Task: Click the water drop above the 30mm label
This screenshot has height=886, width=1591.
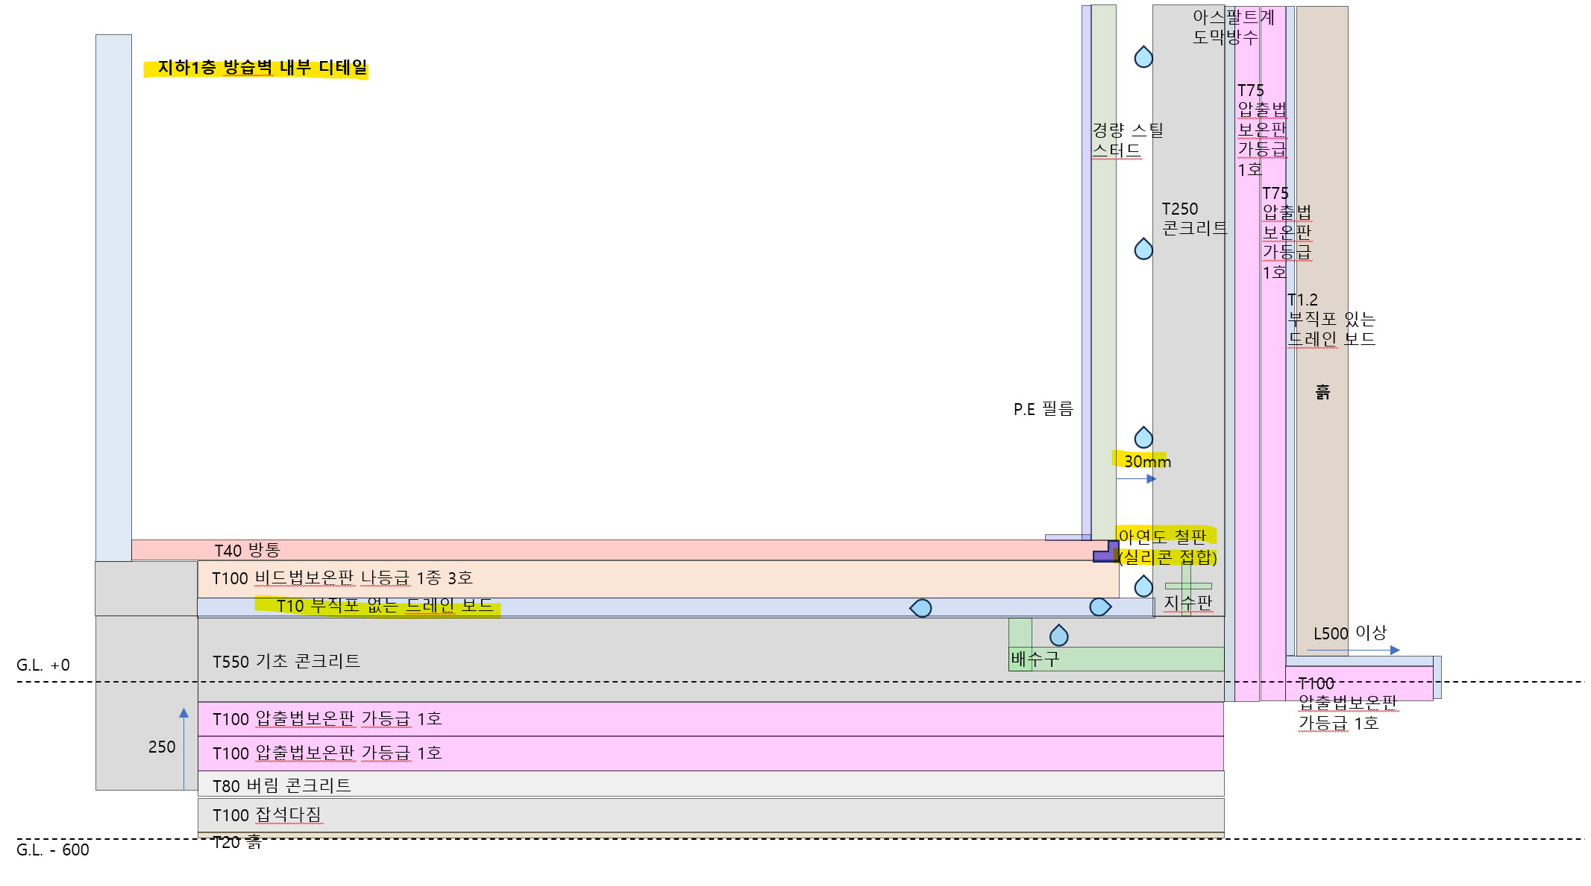Action: (x=1143, y=437)
